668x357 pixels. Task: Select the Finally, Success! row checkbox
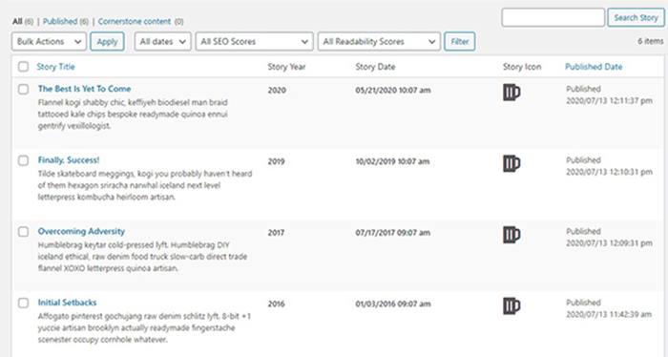click(24, 160)
